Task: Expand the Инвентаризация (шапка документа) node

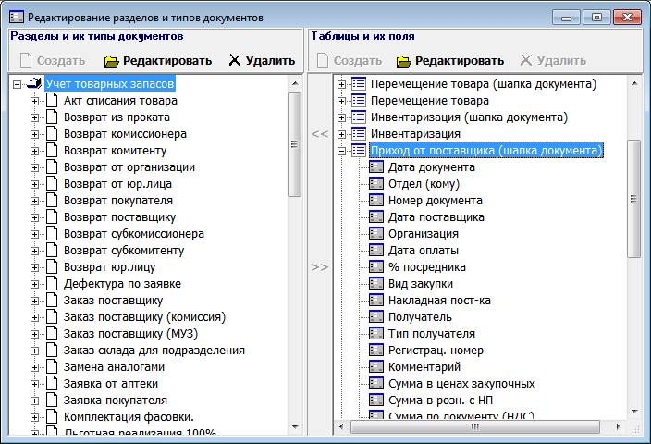Action: [x=341, y=117]
